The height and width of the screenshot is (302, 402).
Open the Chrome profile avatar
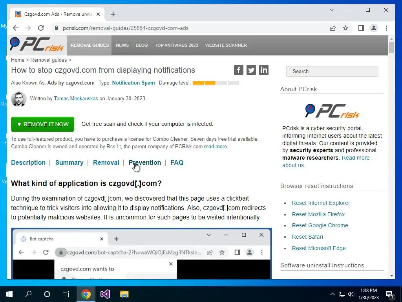click(x=374, y=28)
